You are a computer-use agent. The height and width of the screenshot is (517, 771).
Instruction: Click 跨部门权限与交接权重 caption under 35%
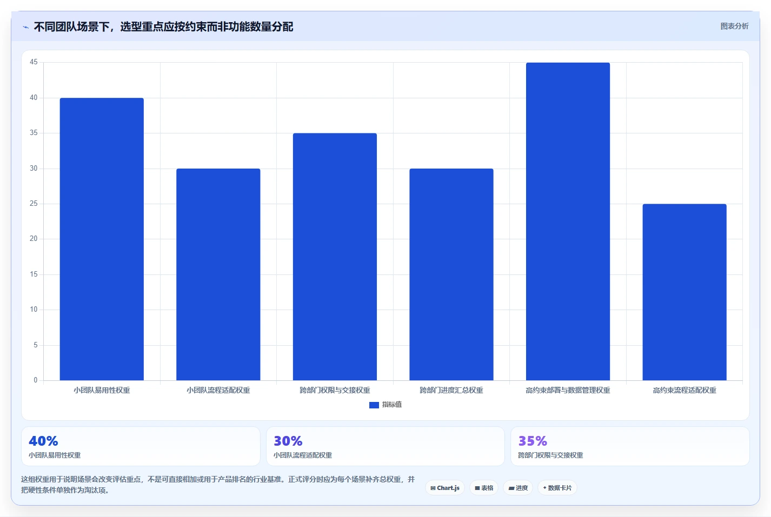tap(550, 455)
